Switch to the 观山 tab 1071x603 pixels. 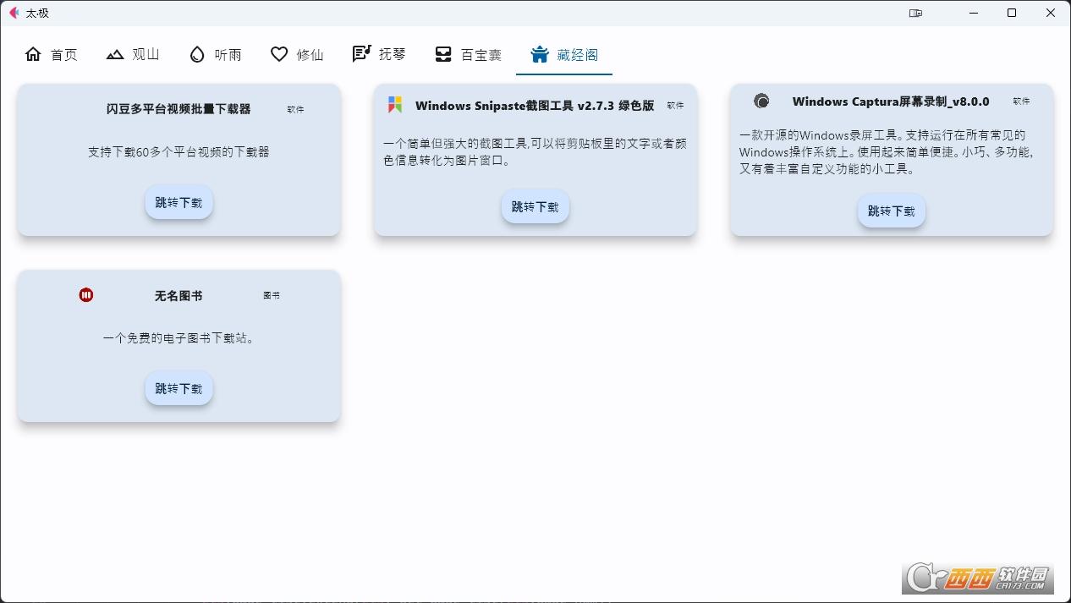[133, 54]
